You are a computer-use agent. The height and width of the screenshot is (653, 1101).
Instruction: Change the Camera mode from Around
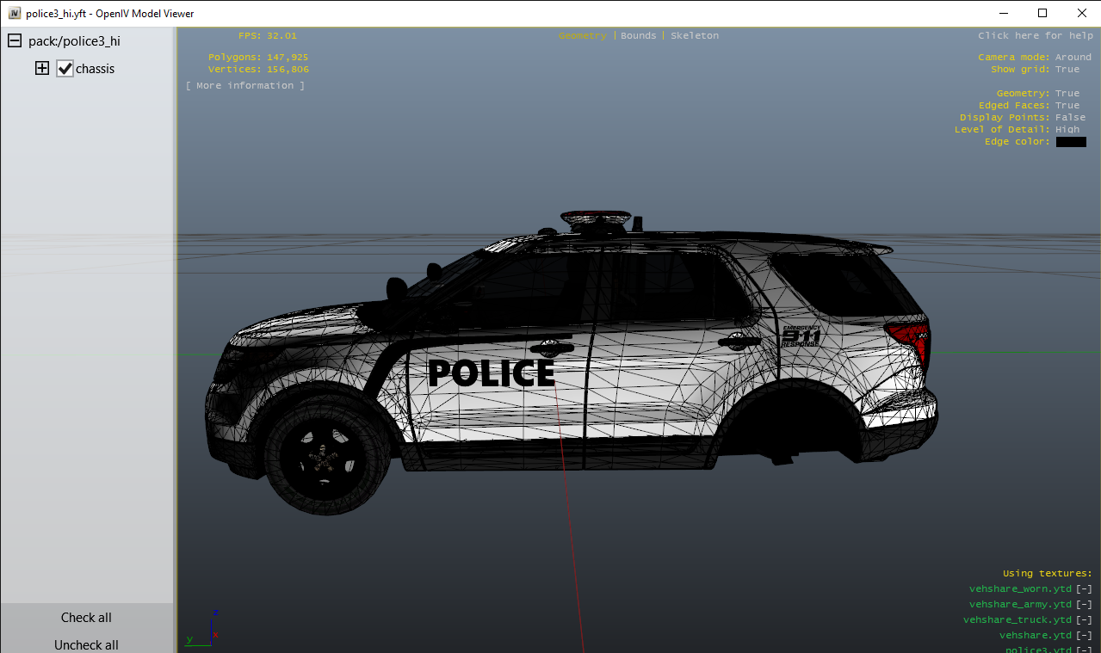click(x=1073, y=57)
